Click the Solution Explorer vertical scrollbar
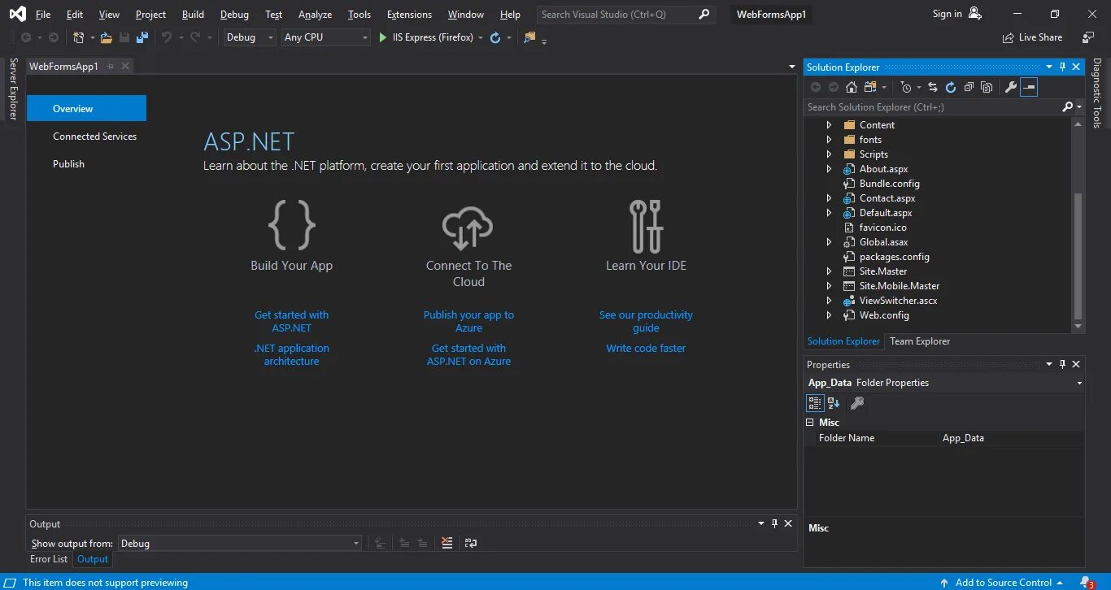This screenshot has height=590, width=1111. point(1078,256)
